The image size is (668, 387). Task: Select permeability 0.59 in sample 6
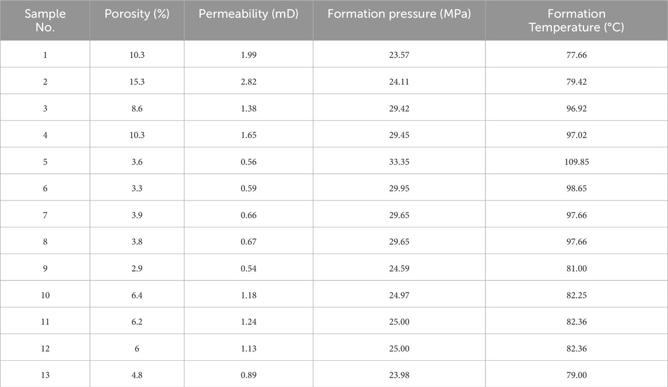249,189
